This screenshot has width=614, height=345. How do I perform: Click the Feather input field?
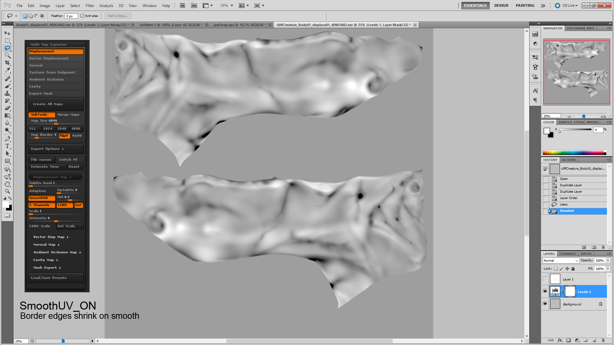pyautogui.click(x=71, y=16)
